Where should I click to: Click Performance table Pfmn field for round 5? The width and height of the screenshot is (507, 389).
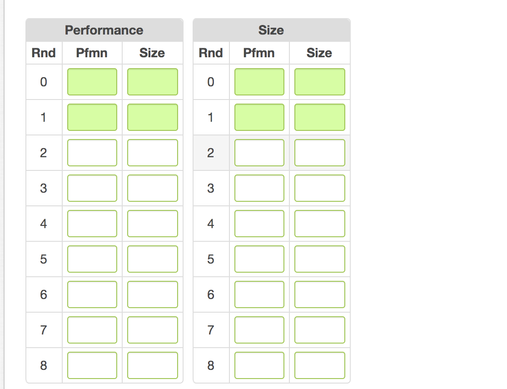pos(92,259)
